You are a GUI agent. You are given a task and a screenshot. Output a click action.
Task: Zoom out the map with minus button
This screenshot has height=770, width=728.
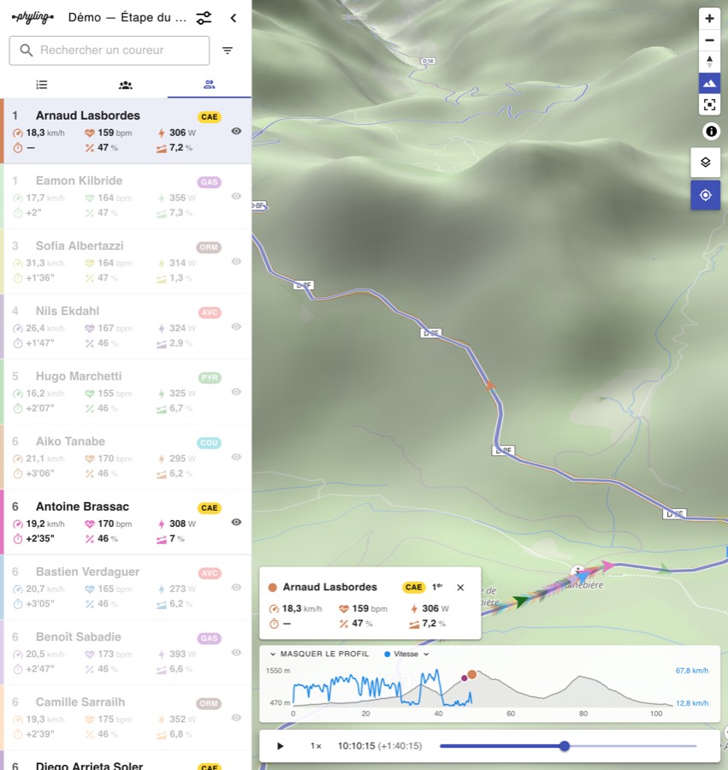point(709,39)
